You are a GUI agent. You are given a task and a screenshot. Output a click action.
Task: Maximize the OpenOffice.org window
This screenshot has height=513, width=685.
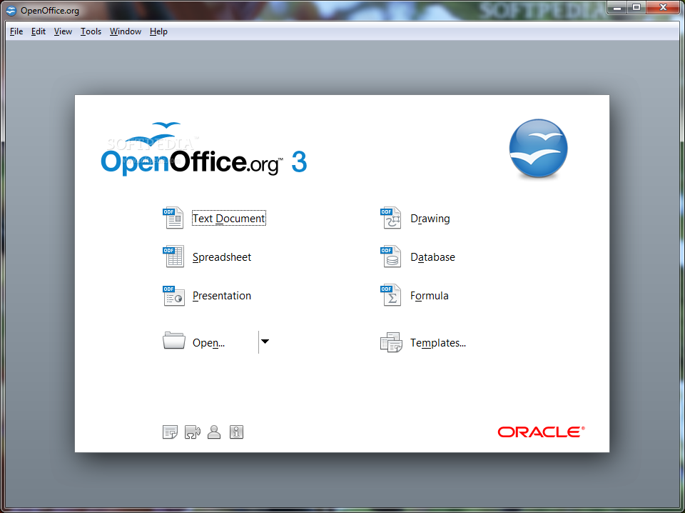coord(636,7)
